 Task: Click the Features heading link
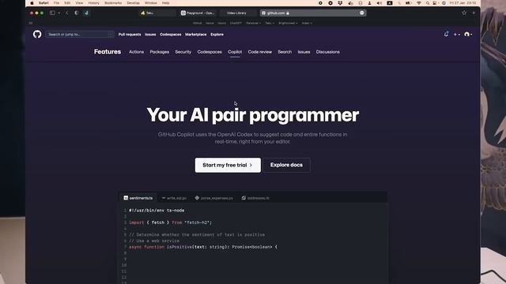[x=108, y=51]
